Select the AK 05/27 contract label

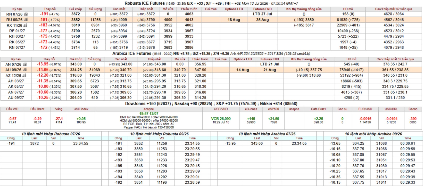pos(16,87)
